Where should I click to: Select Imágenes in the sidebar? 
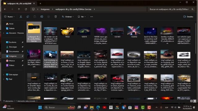click(x=13, y=56)
